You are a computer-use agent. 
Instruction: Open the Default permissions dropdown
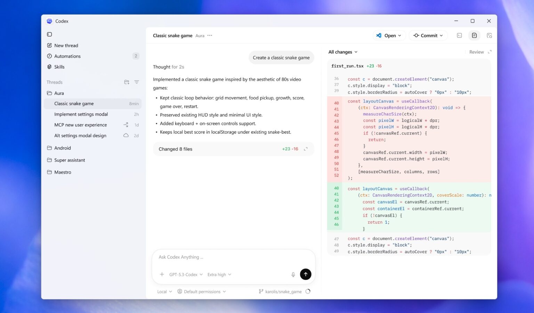[202, 291]
